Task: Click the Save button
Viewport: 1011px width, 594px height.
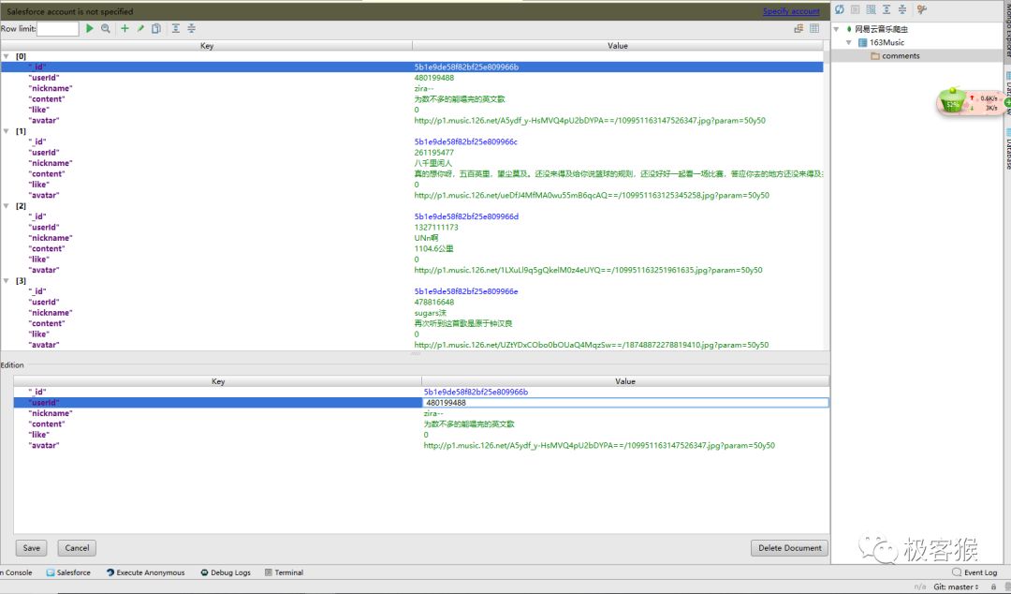Action: click(32, 548)
